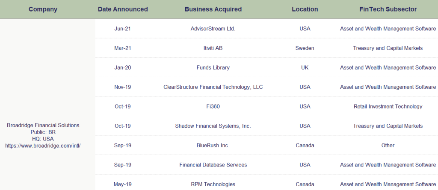Image resolution: width=438 pixels, height=190 pixels.
Task: Select the Sweden location cell
Action: [x=305, y=48]
